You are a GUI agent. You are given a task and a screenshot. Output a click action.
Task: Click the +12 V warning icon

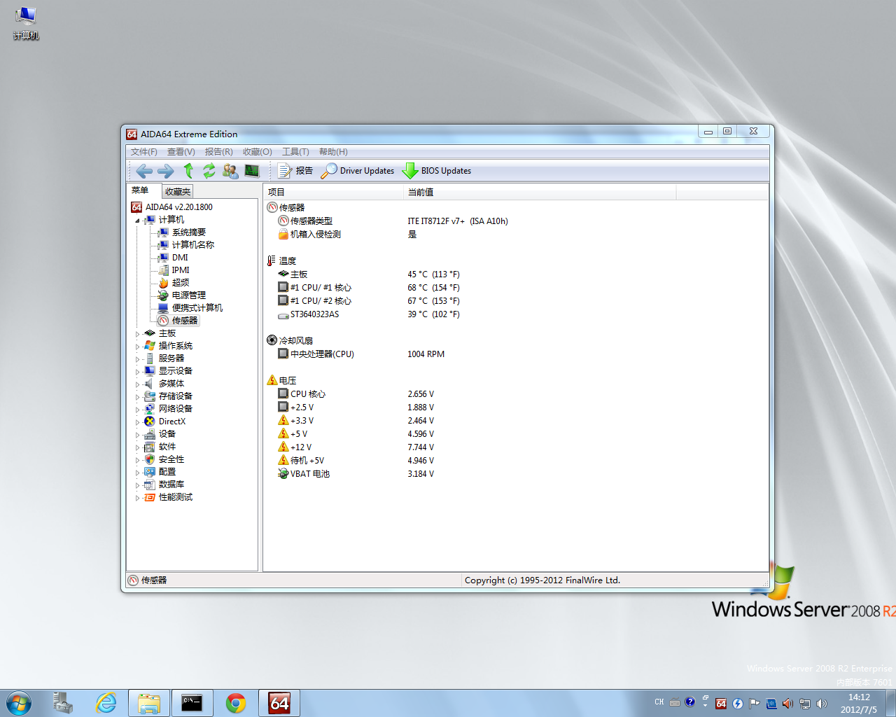(283, 447)
